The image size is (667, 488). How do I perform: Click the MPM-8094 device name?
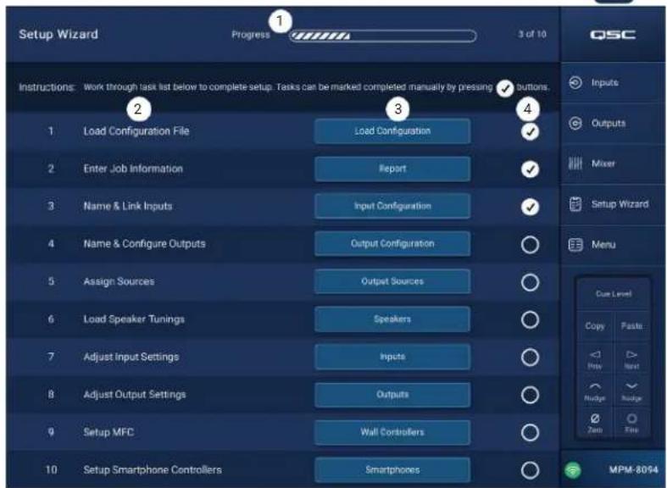click(633, 469)
